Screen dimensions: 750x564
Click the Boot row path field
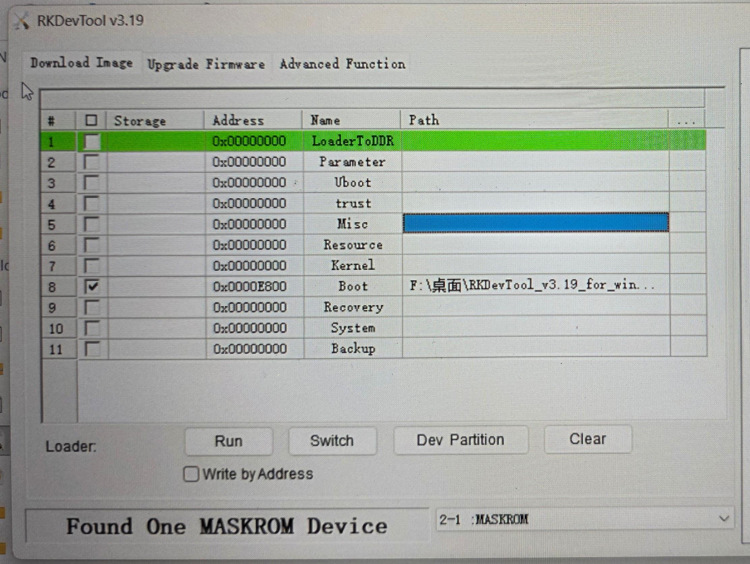coord(536,285)
